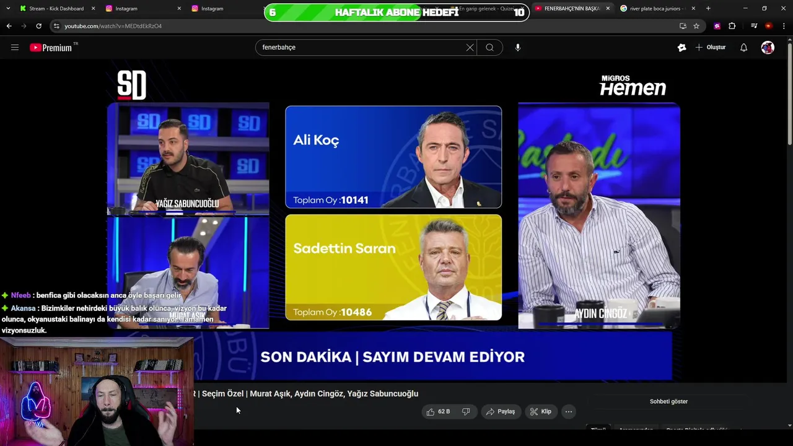Click the Oluştur create button
793x446 pixels.
pyautogui.click(x=710, y=47)
